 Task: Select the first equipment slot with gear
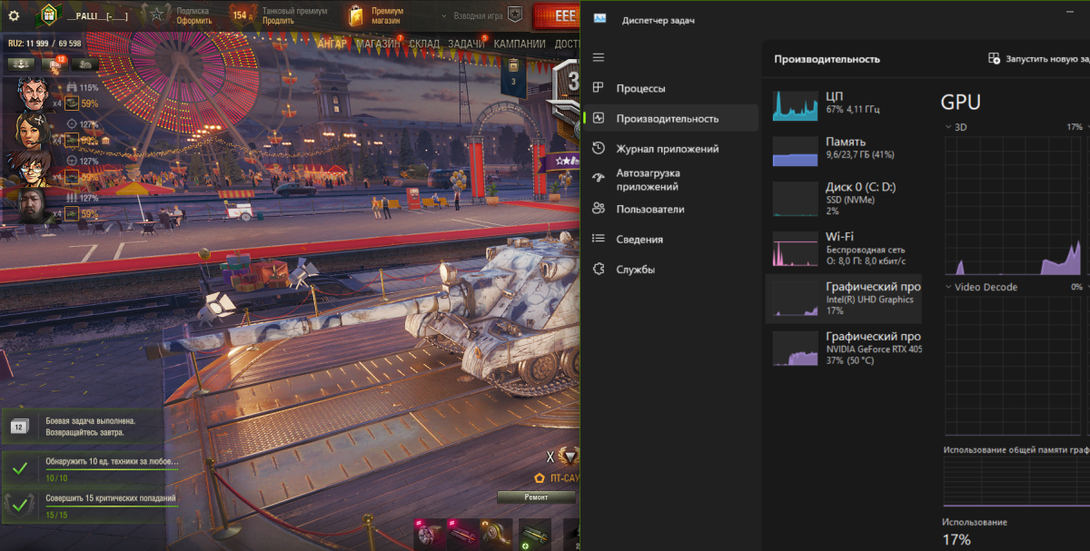(431, 534)
